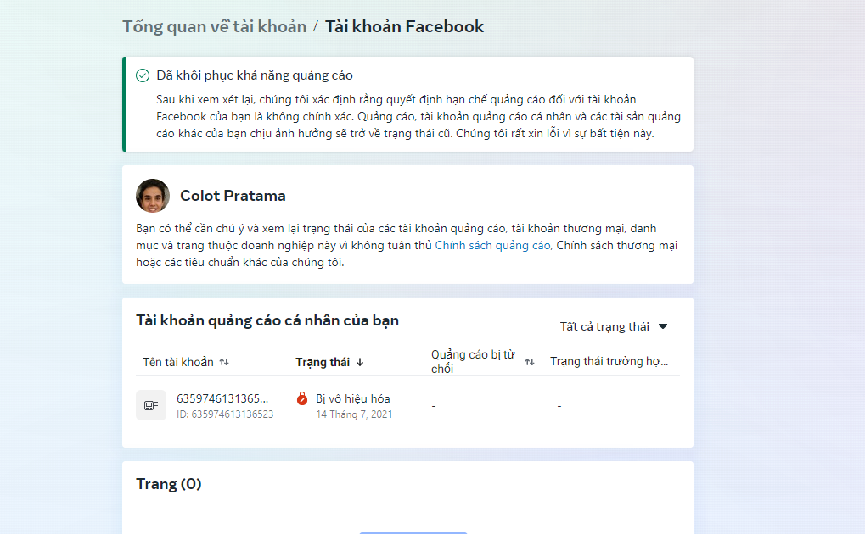Click the Trạng thái trường hợ... column header
This screenshot has width=865, height=534.
pos(609,362)
